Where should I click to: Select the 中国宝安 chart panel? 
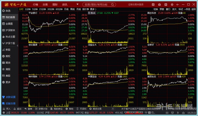(x=108, y=91)
